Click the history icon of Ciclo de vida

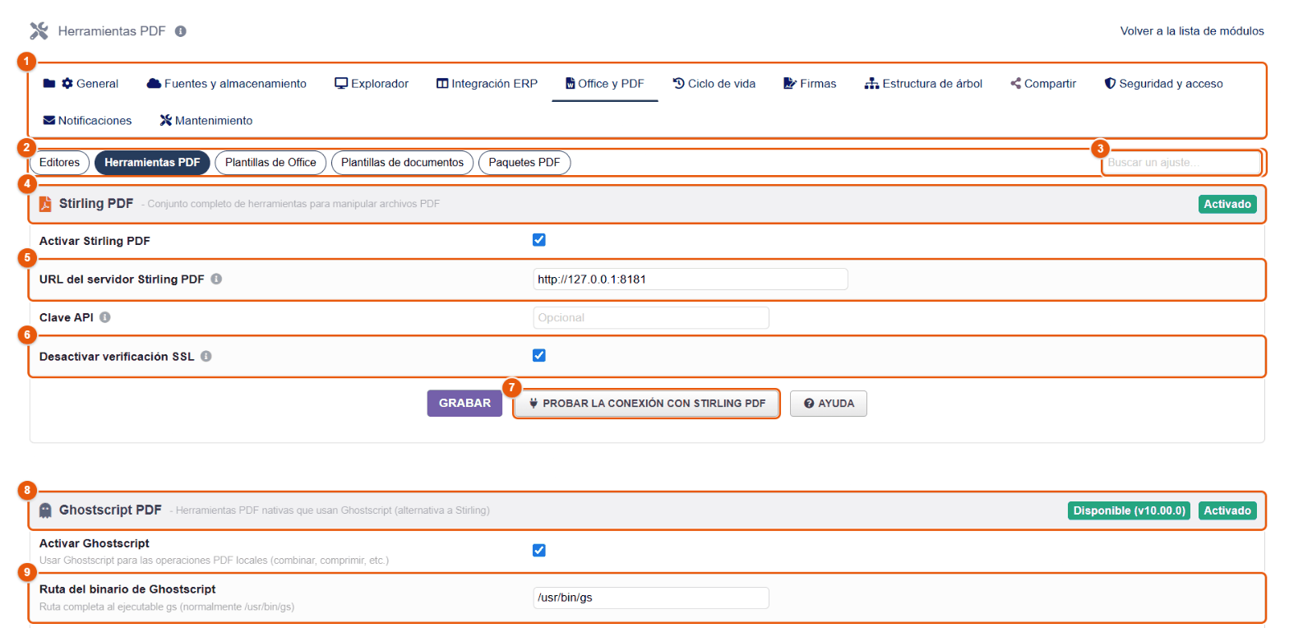[x=679, y=83]
